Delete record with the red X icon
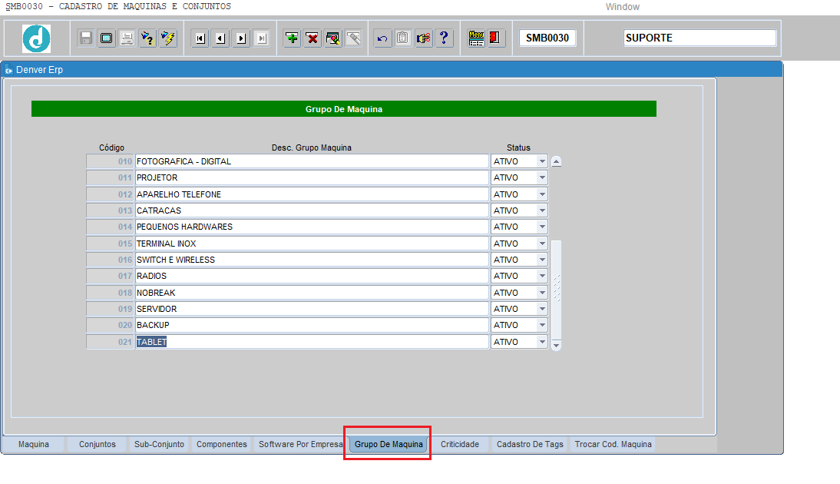840x484 pixels. coord(313,38)
